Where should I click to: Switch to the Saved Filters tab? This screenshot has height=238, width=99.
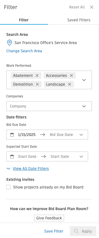coord(79,20)
